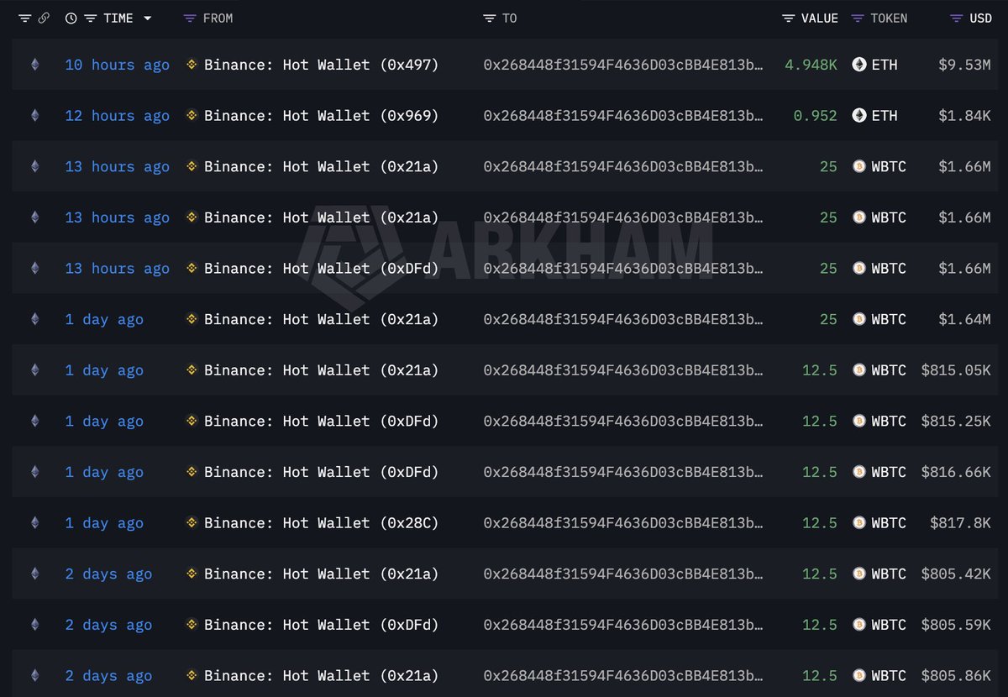Click the $805.42K USD amount
Screen dimensions: 1008x697
[956, 574]
